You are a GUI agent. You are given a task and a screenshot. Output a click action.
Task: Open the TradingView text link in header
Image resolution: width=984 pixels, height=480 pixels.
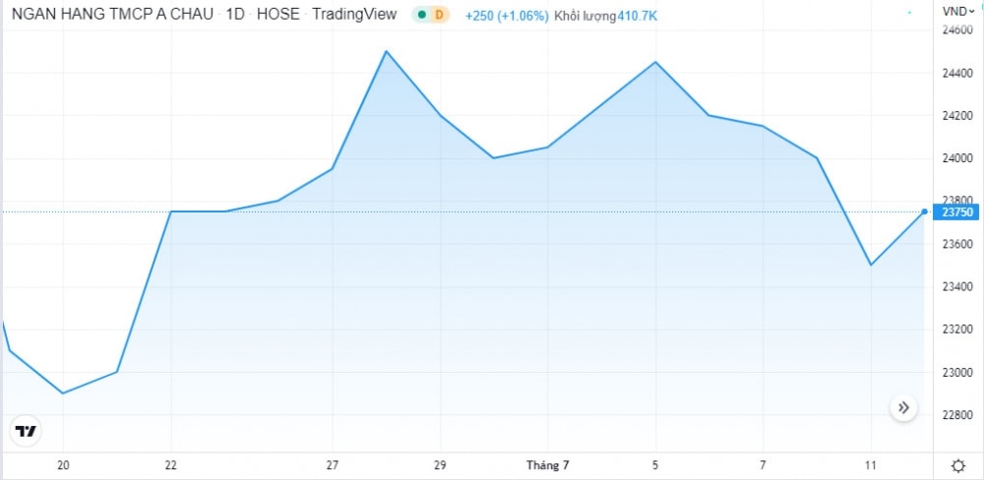(x=356, y=15)
